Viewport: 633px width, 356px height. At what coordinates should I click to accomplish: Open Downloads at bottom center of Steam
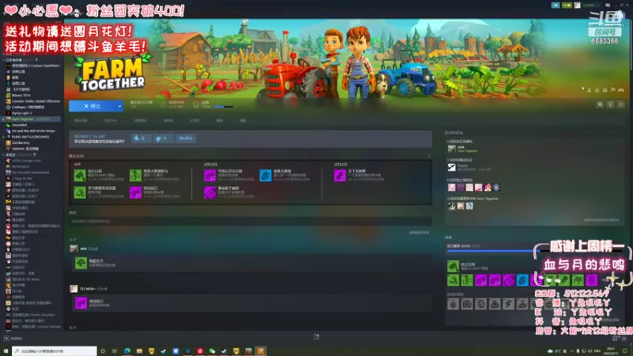[x=316, y=337]
